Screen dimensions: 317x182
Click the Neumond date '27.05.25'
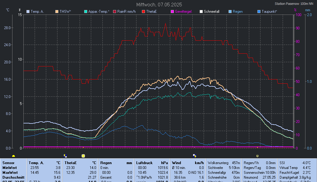tap(269, 177)
